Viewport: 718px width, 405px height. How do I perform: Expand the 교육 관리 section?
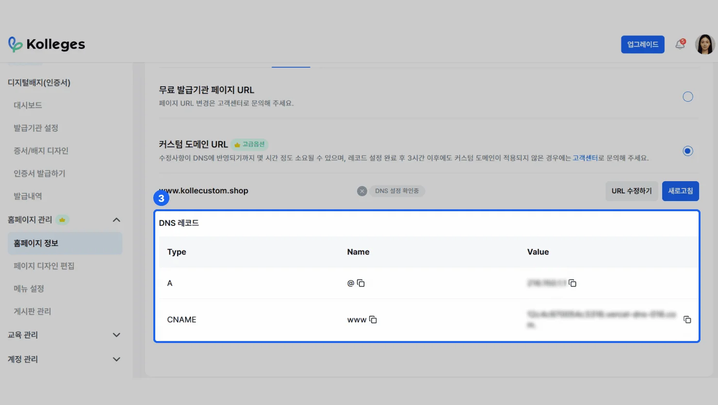click(x=116, y=335)
